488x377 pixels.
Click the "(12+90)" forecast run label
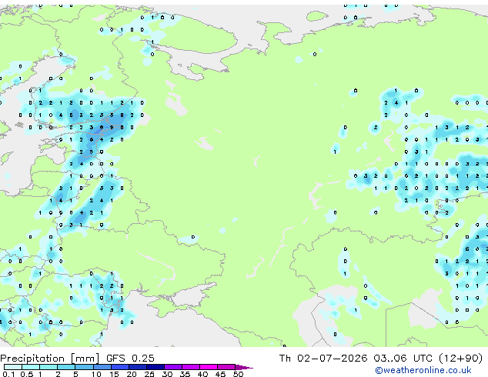(460, 359)
